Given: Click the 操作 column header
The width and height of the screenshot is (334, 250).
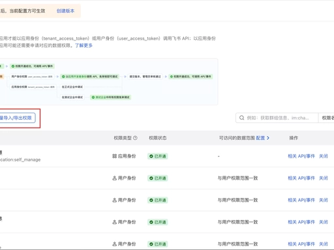Looking at the screenshot, I should [x=294, y=138].
